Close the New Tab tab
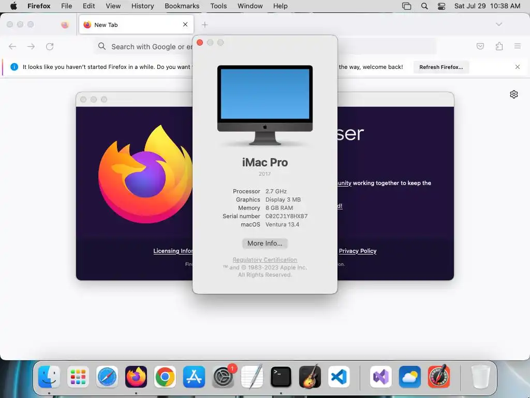Screen dimensions: 530x398 [x=185, y=24]
